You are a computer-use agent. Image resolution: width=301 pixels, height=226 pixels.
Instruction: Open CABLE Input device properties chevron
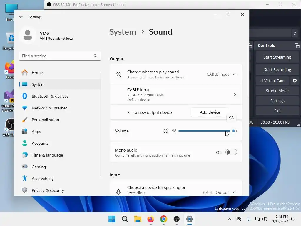coord(235,94)
